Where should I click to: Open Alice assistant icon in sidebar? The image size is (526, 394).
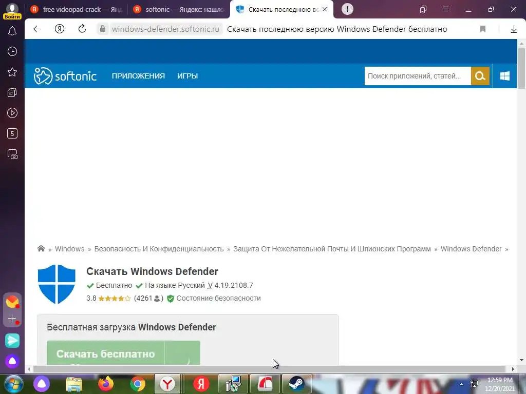[12, 361]
